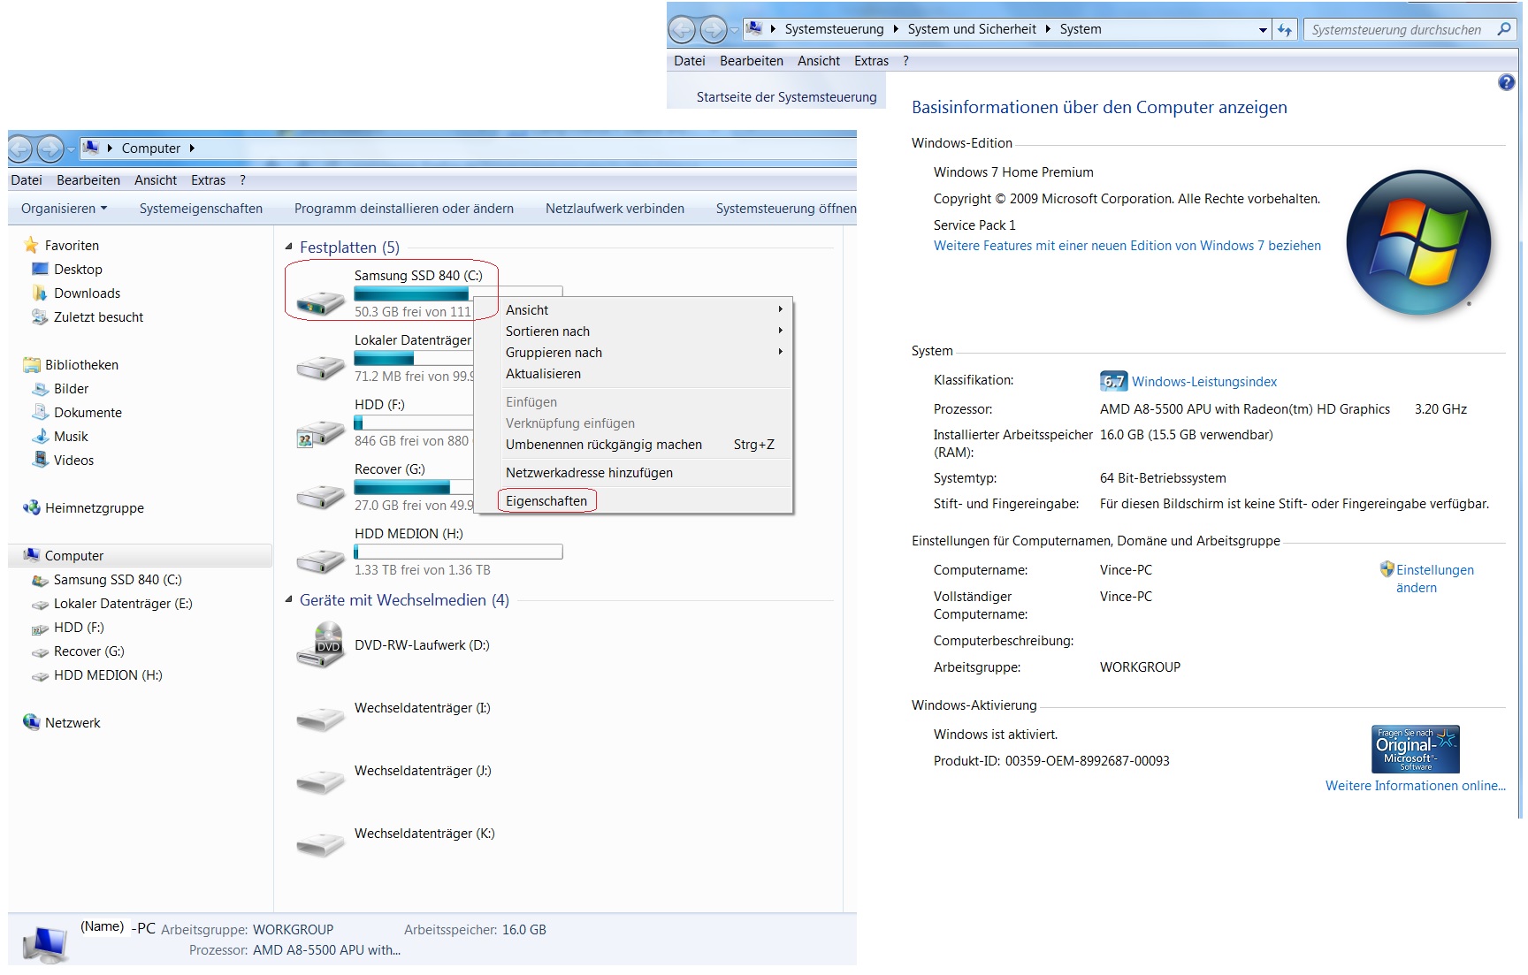Click the Netzwerk icon in the sidebar
Screen dimensions: 1528x975
point(32,722)
